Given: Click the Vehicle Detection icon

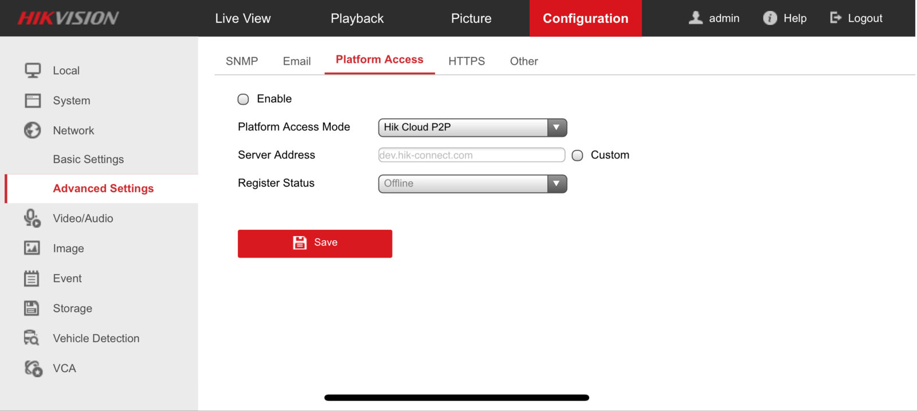Looking at the screenshot, I should pos(32,338).
